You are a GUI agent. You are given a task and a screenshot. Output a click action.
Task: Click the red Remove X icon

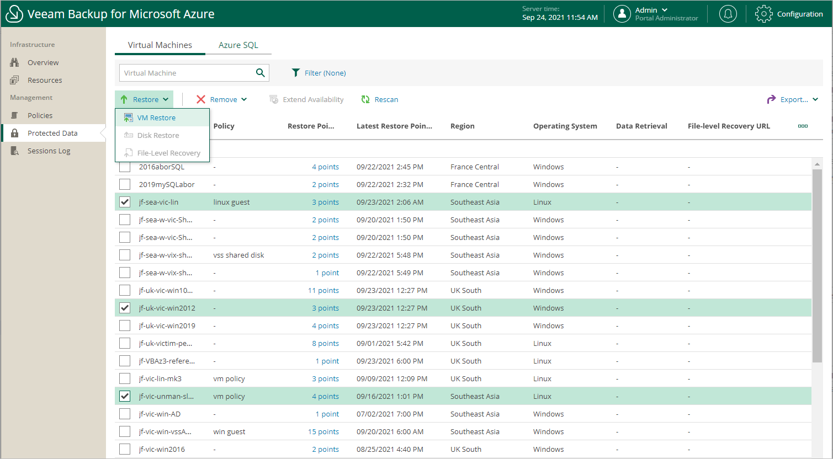[x=201, y=99]
